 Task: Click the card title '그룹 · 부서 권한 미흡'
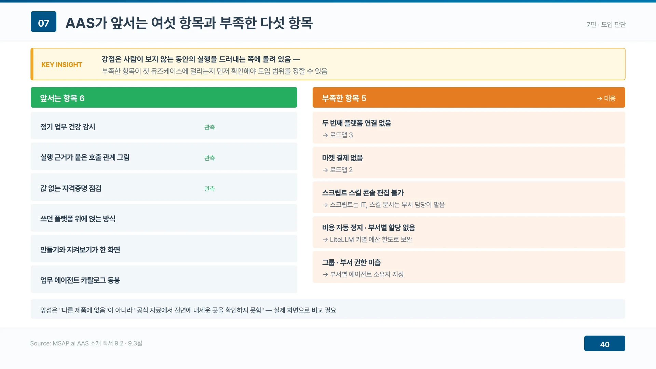352,262
